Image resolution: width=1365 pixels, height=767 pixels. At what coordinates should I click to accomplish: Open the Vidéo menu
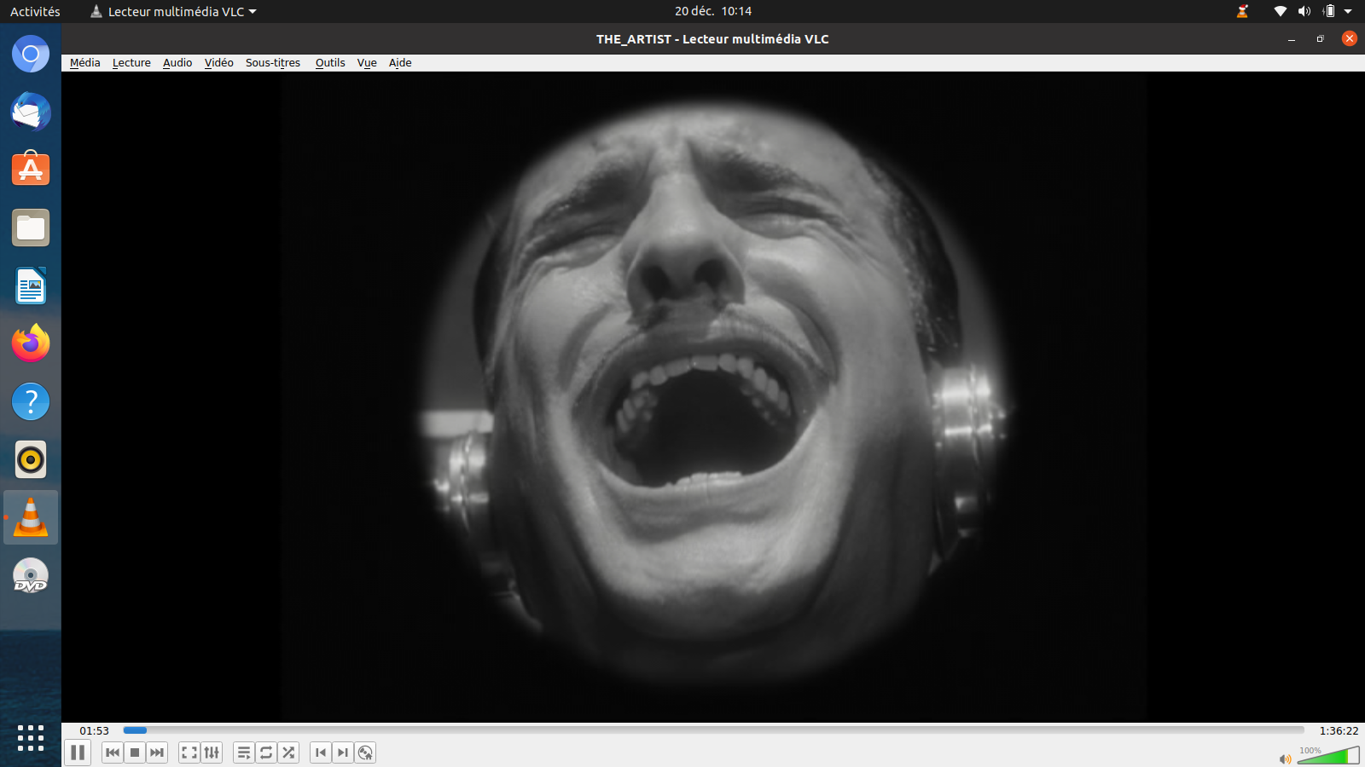pos(219,63)
